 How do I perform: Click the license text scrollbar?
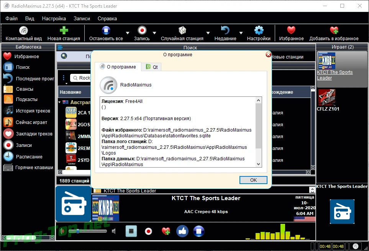[258, 132]
